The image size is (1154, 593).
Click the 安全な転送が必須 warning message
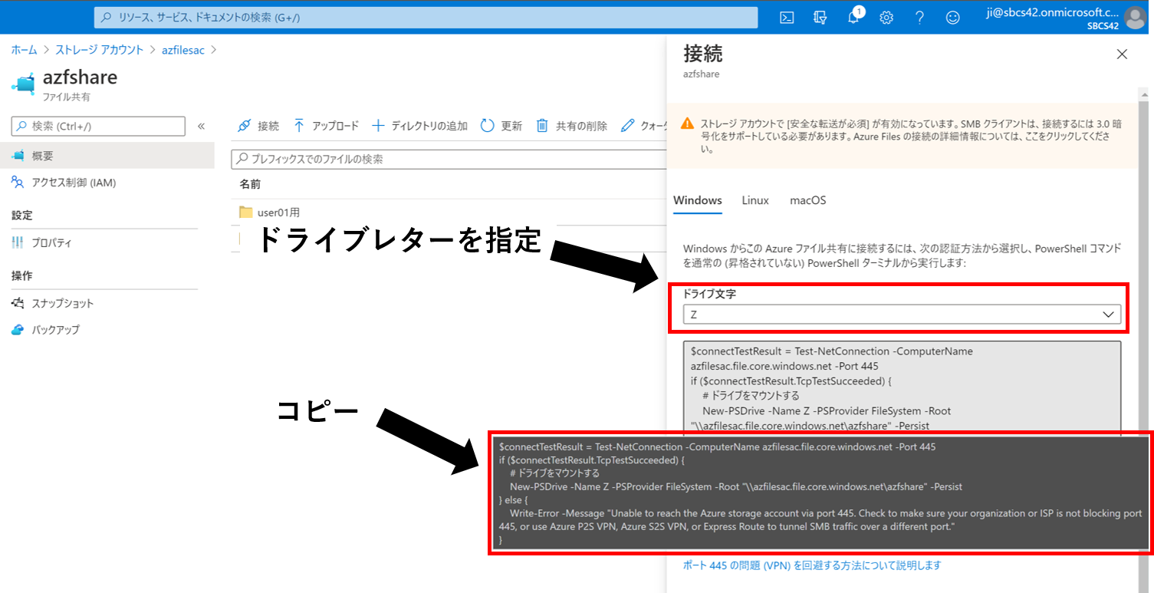(911, 136)
